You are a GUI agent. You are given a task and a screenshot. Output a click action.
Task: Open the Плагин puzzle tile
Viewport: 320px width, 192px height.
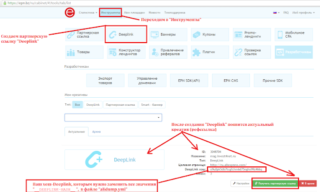point(210,52)
